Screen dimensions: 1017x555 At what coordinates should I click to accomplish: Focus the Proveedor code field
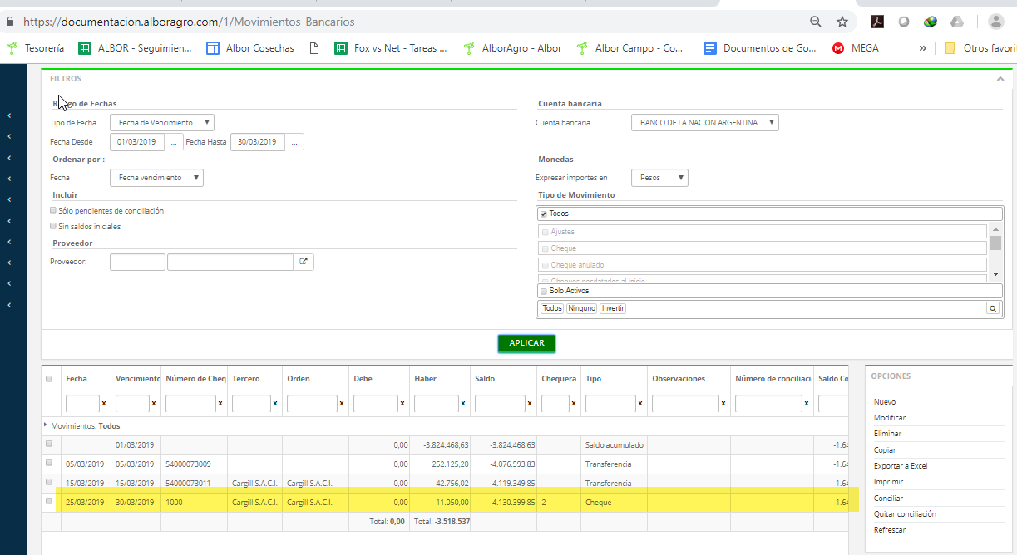(137, 262)
